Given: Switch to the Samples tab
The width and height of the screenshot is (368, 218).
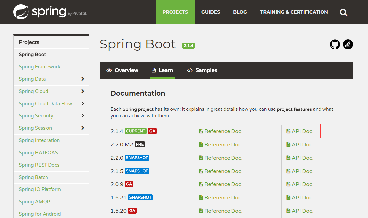Looking at the screenshot, I should tap(202, 70).
